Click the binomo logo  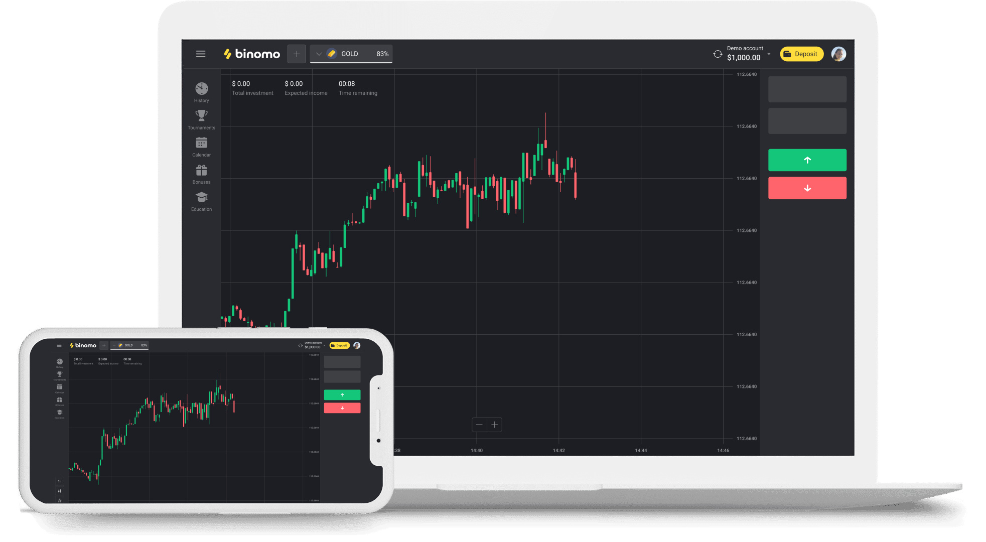(252, 54)
